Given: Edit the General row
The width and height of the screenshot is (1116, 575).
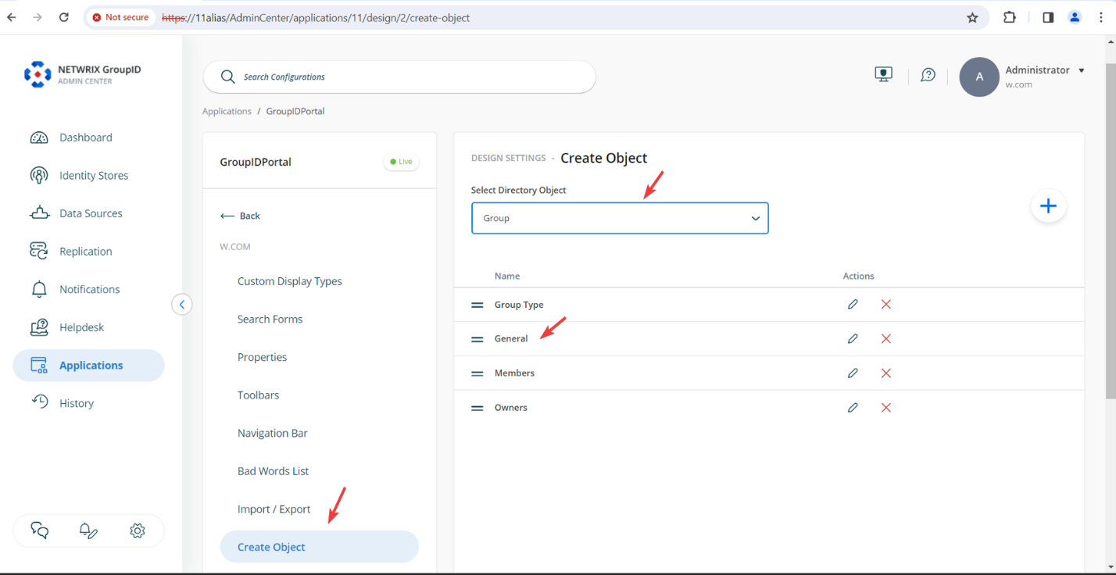Looking at the screenshot, I should [853, 338].
